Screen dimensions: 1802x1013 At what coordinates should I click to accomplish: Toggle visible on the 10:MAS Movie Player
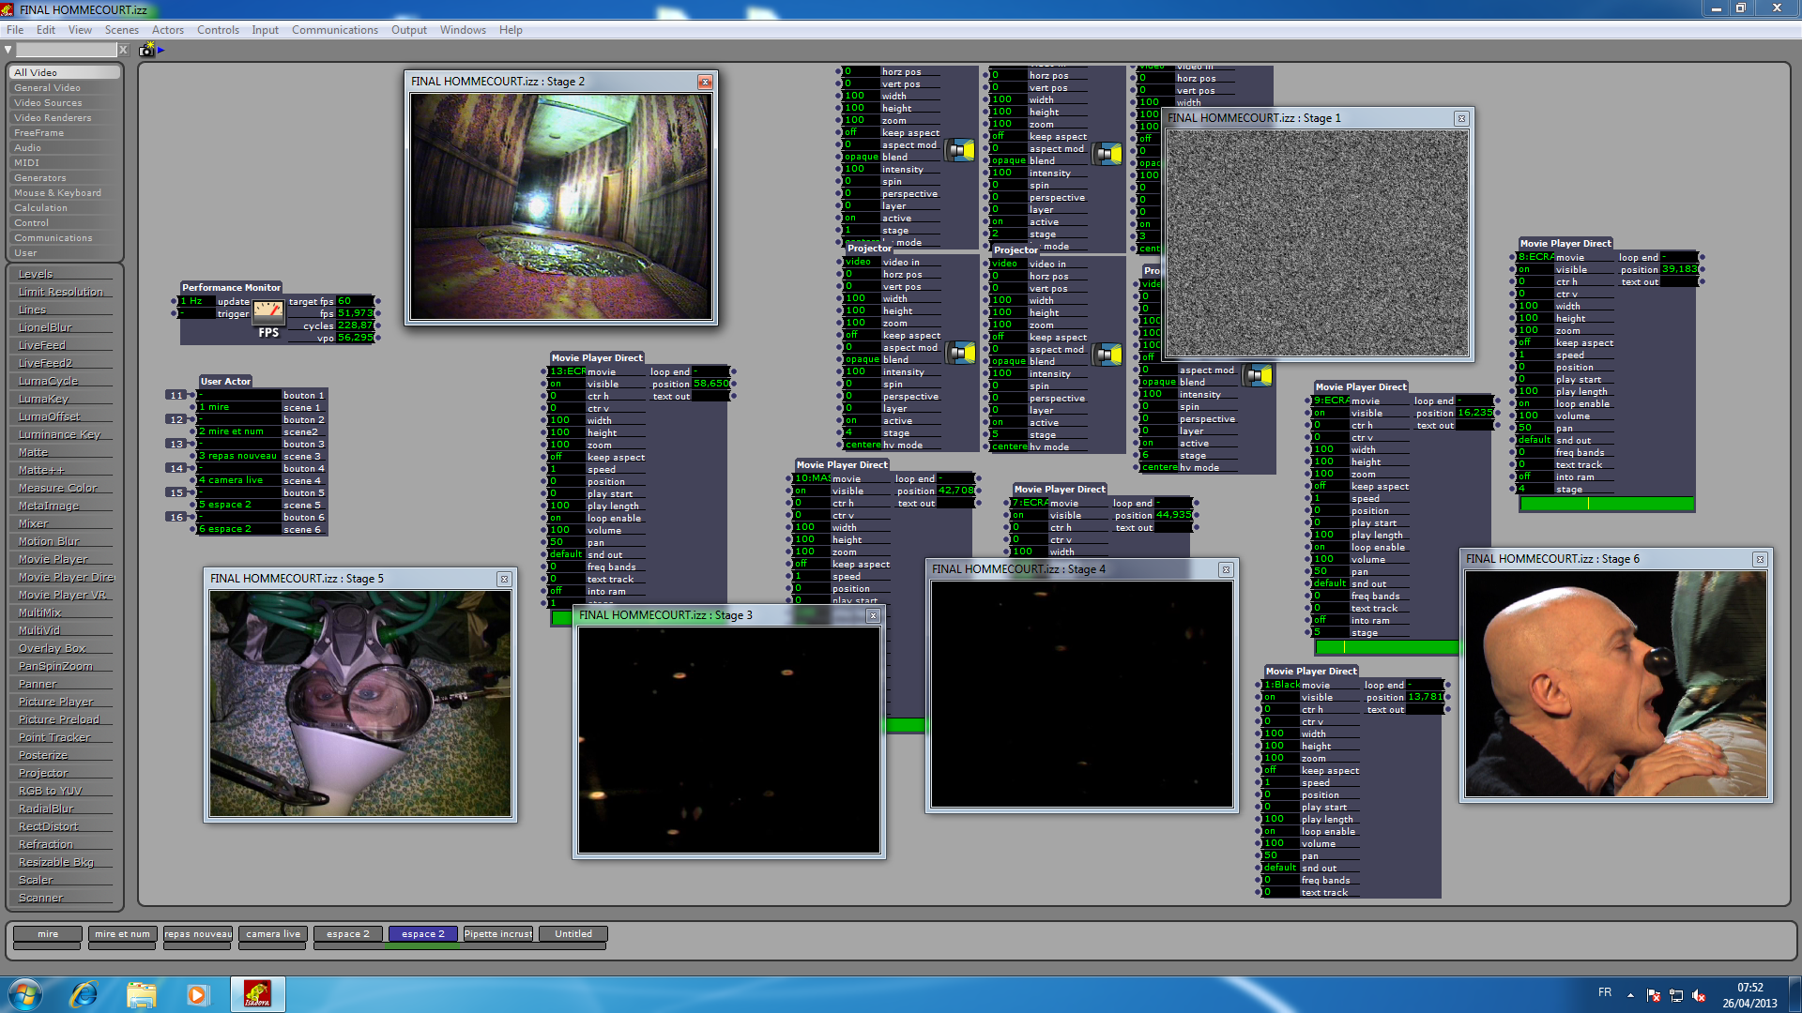click(812, 491)
